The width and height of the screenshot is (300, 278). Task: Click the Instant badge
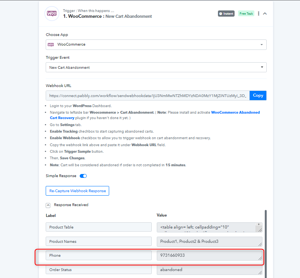pos(226,14)
